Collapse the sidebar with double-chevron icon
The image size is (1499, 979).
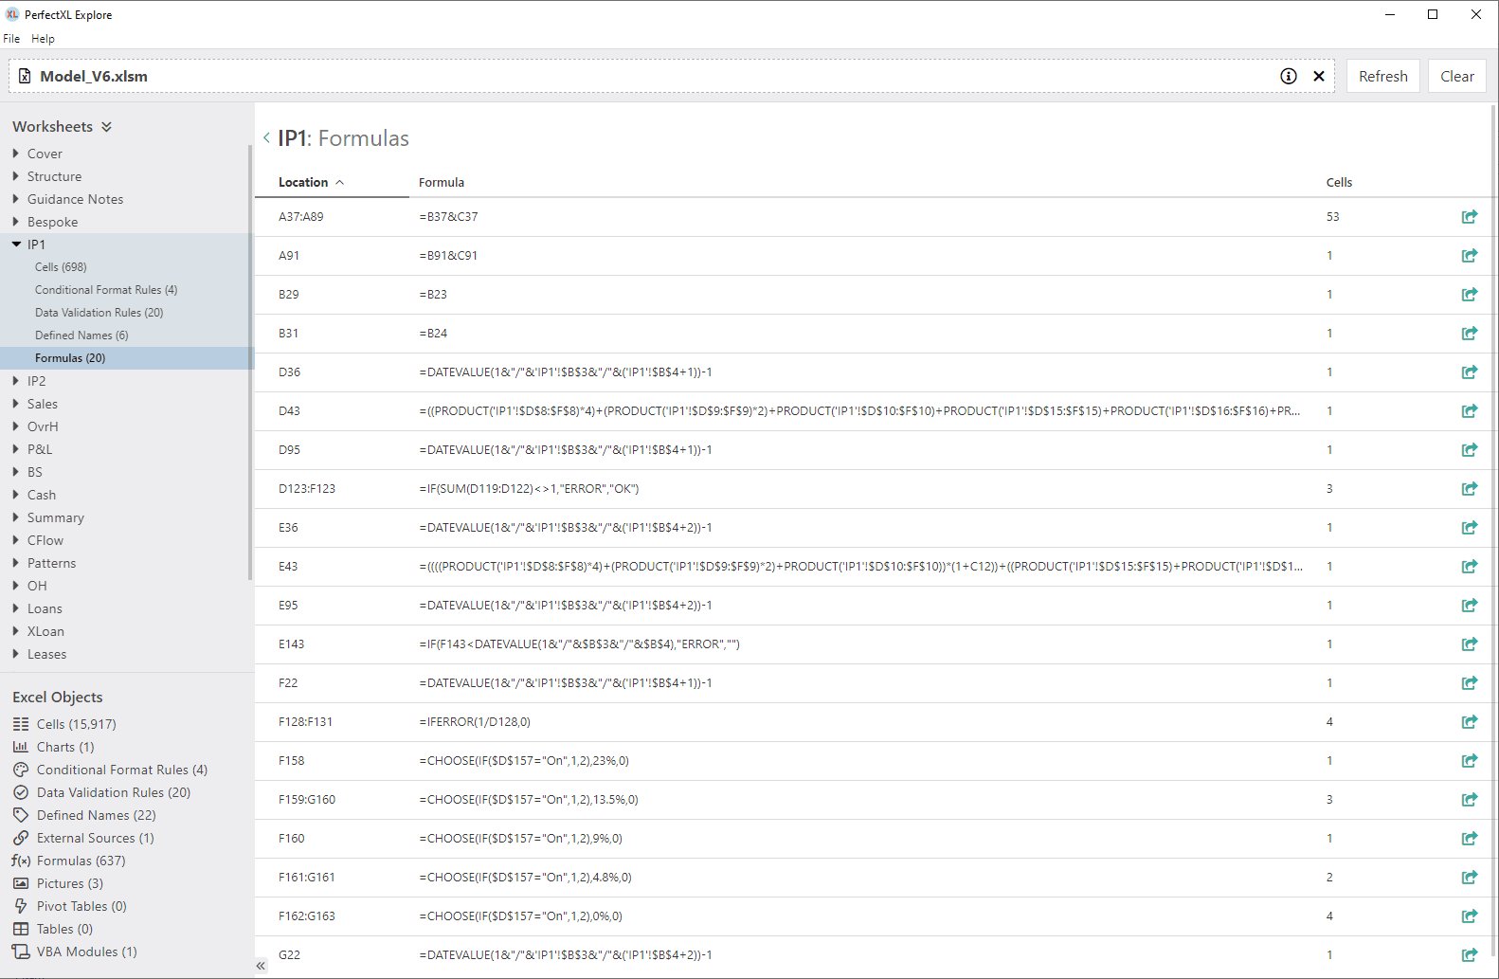tap(261, 966)
